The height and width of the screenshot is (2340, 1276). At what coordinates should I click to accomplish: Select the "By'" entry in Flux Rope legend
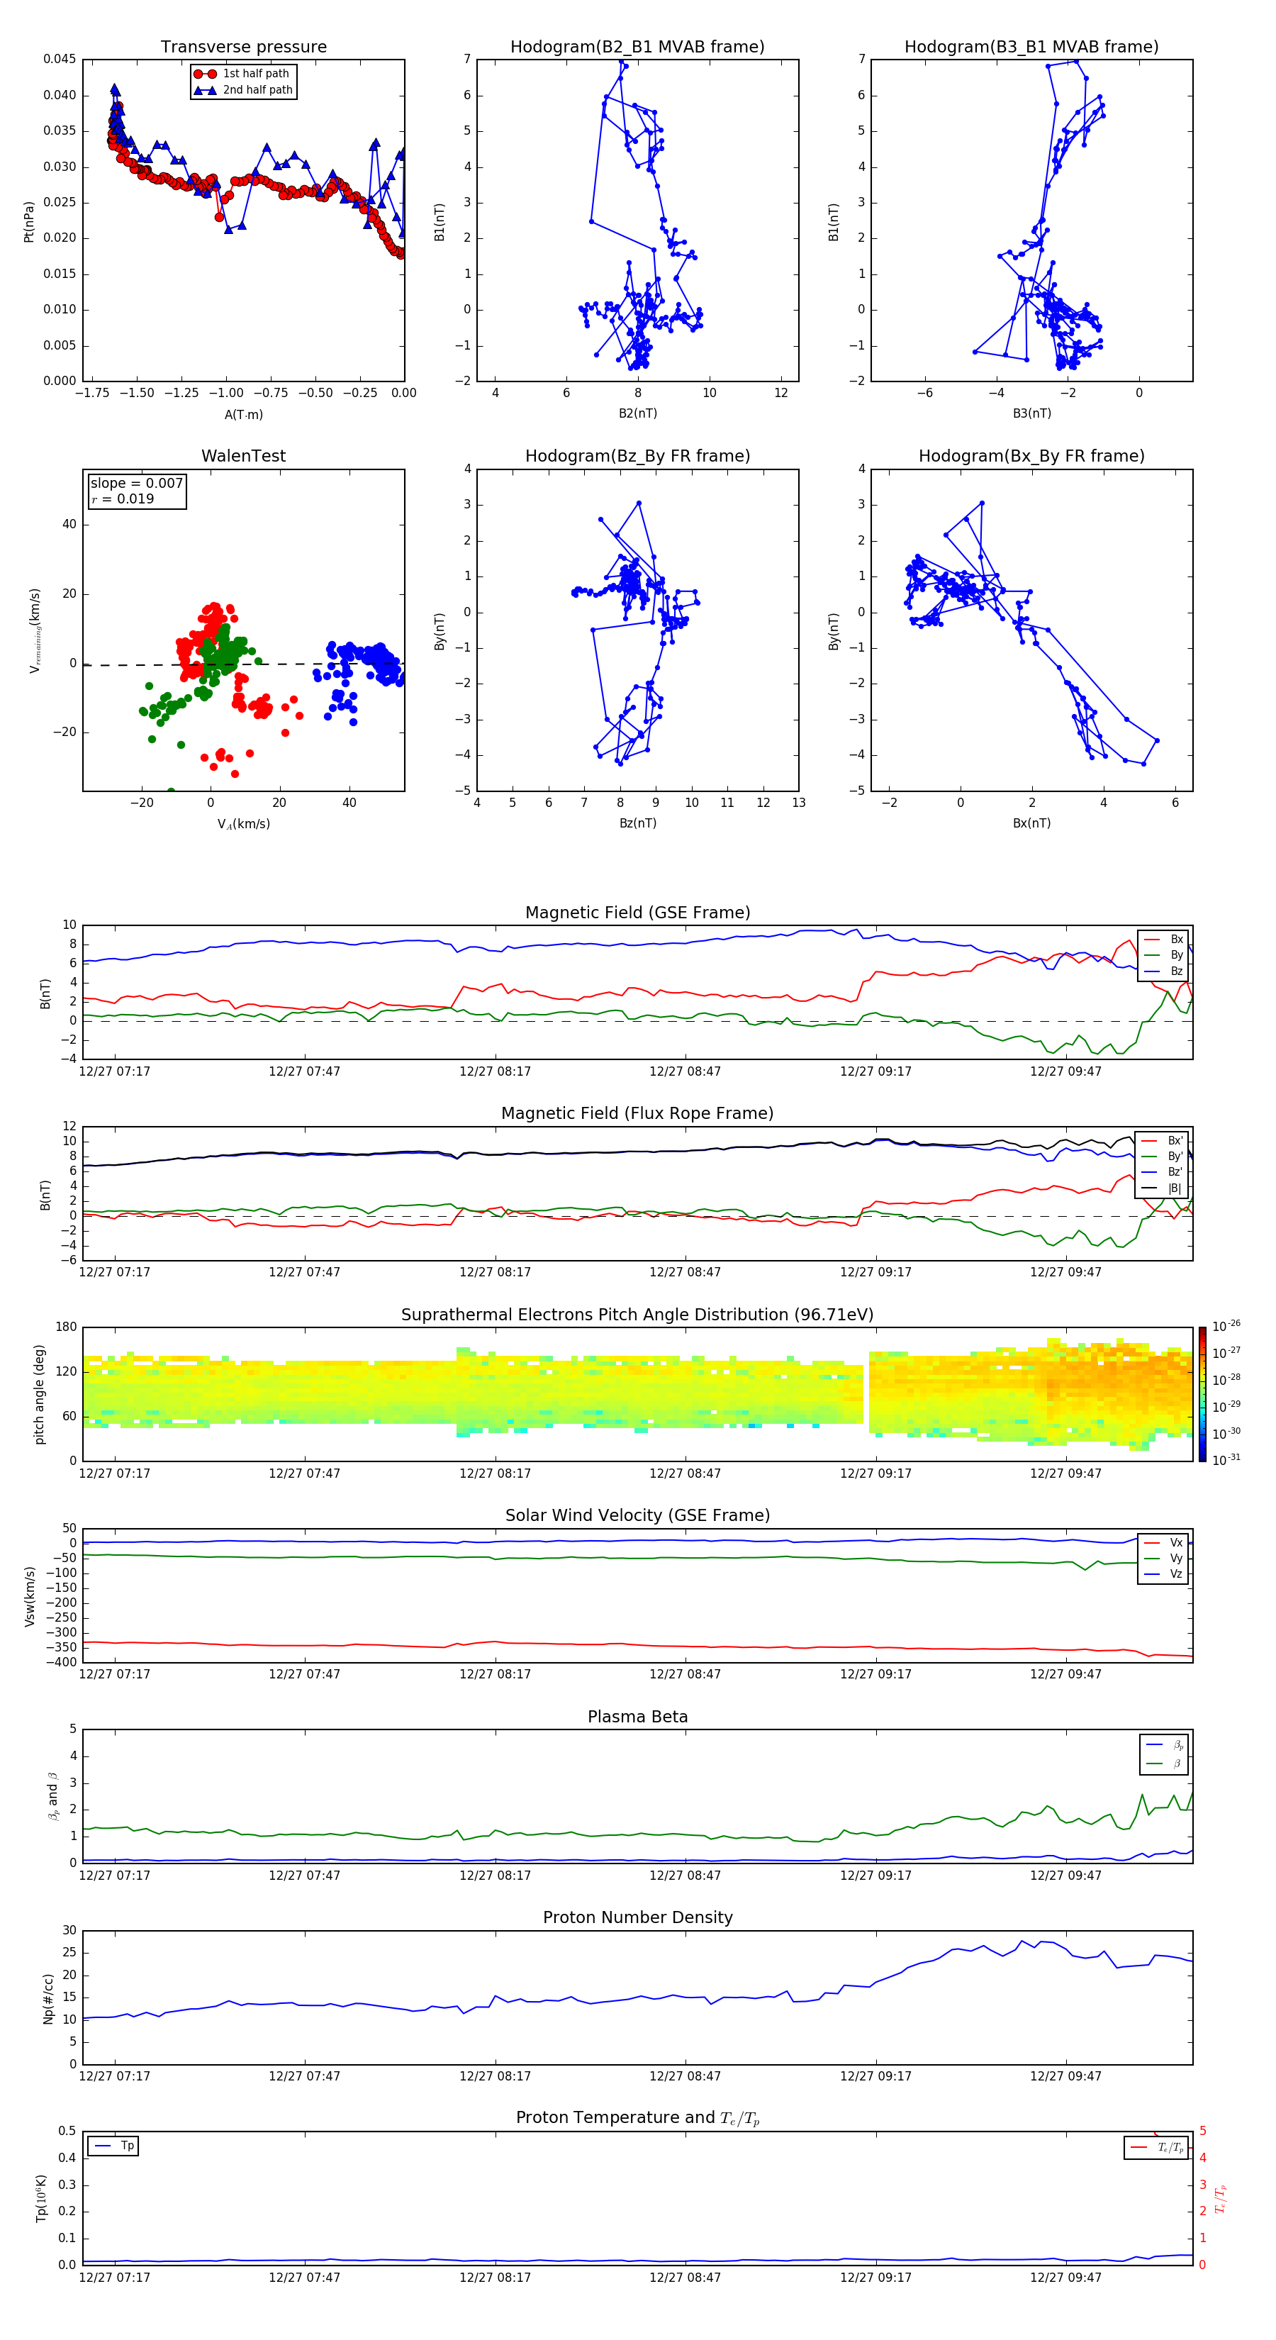point(1163,1157)
